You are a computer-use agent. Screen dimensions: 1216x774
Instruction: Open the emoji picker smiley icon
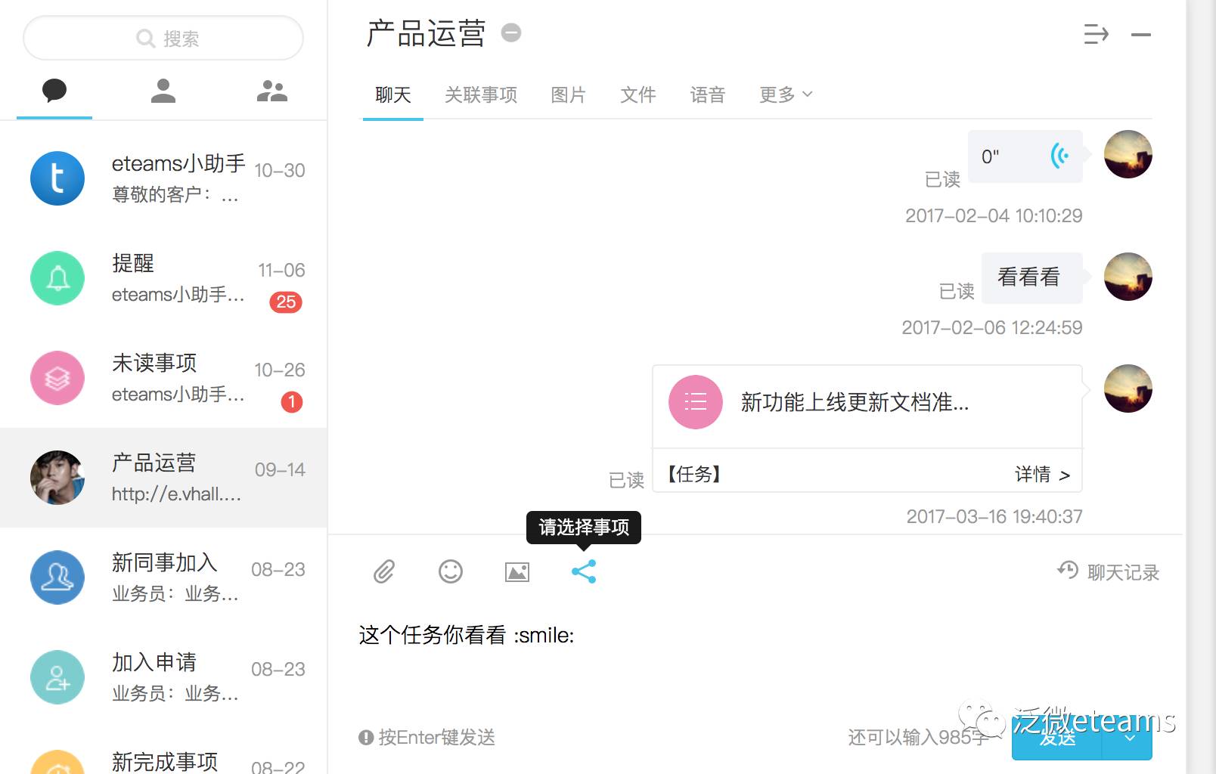(x=451, y=571)
